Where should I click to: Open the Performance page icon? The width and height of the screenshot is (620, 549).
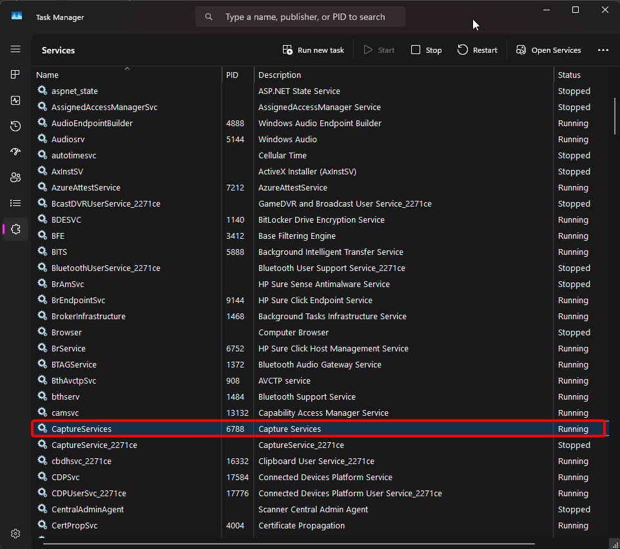click(x=15, y=100)
